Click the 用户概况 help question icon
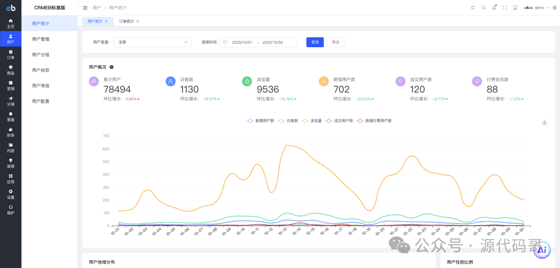560x268 pixels. [111, 67]
